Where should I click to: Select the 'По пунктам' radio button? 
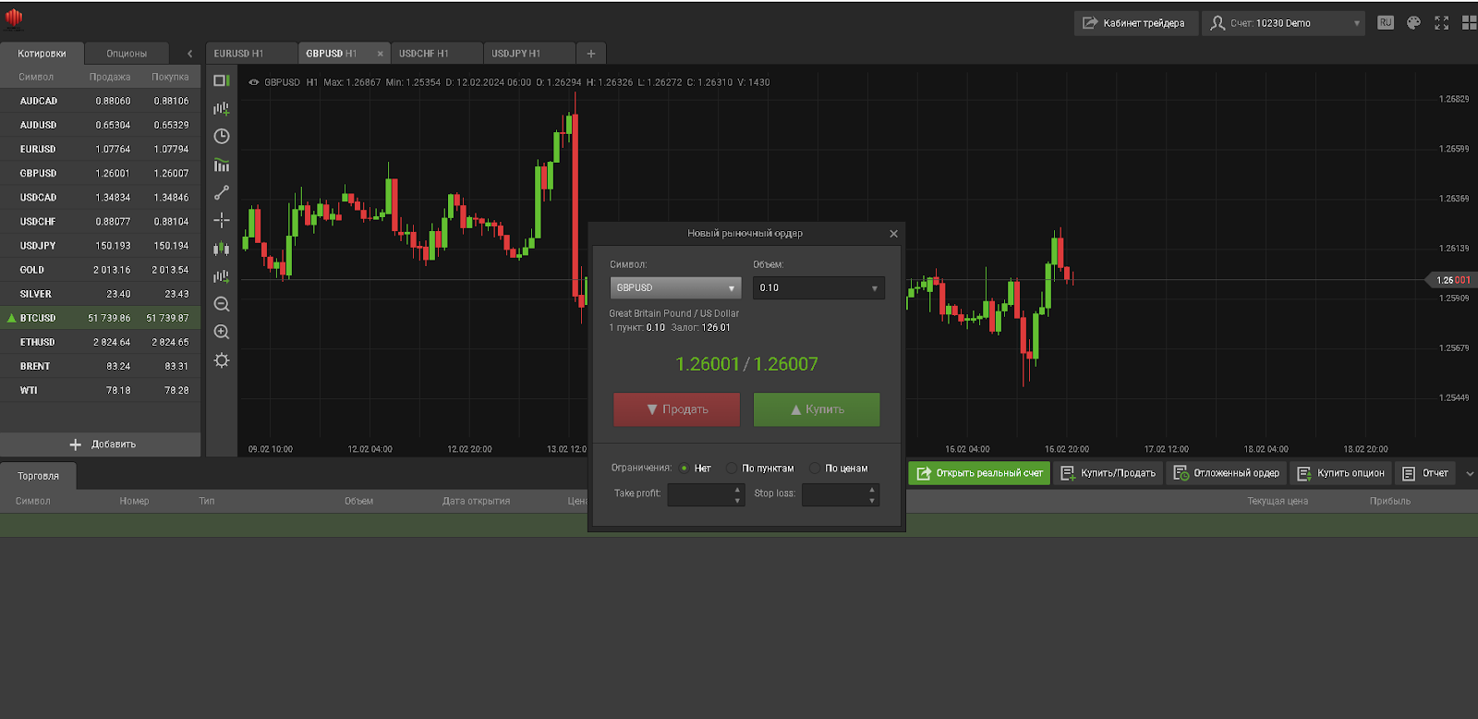[x=732, y=469]
